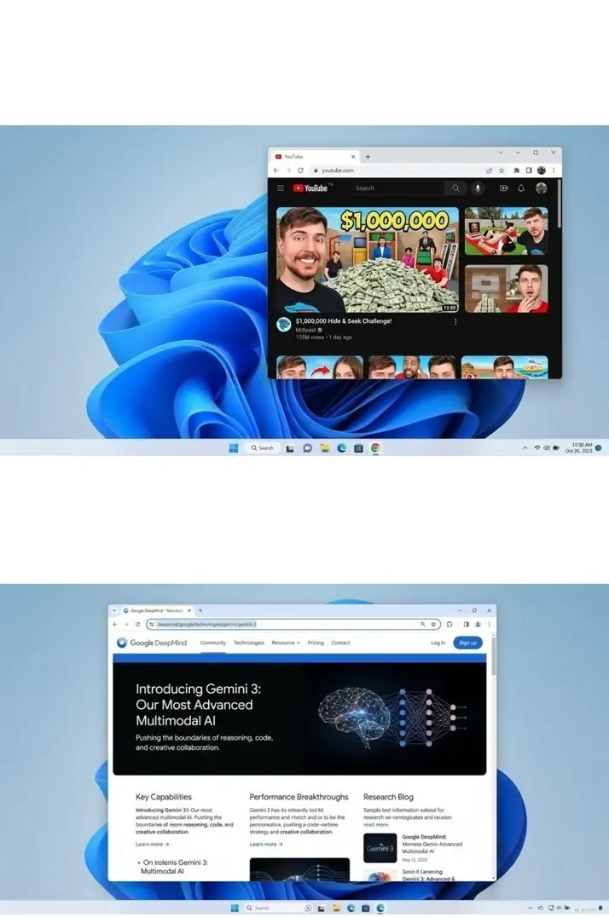Screen dimensions: 609x917
Task: Share the youtube.com page from address bar
Action: click(x=489, y=170)
